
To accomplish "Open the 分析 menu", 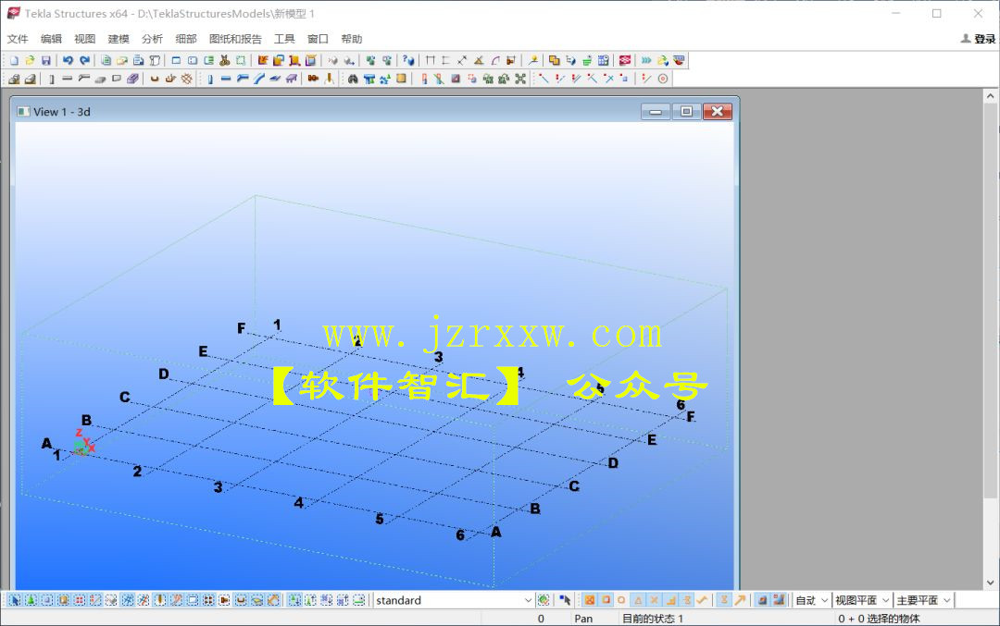I will pos(153,39).
